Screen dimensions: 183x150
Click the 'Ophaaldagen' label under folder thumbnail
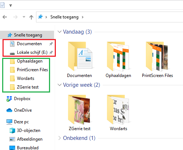[118, 76]
